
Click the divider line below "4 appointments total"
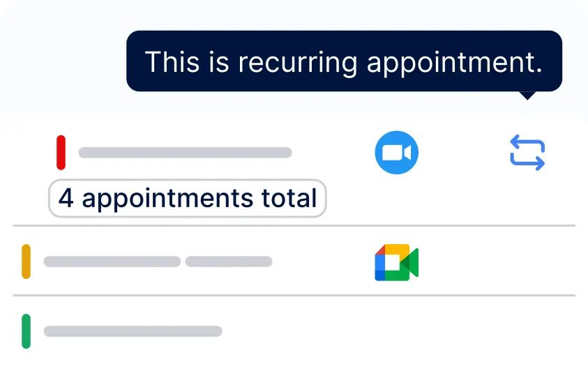pos(294,225)
